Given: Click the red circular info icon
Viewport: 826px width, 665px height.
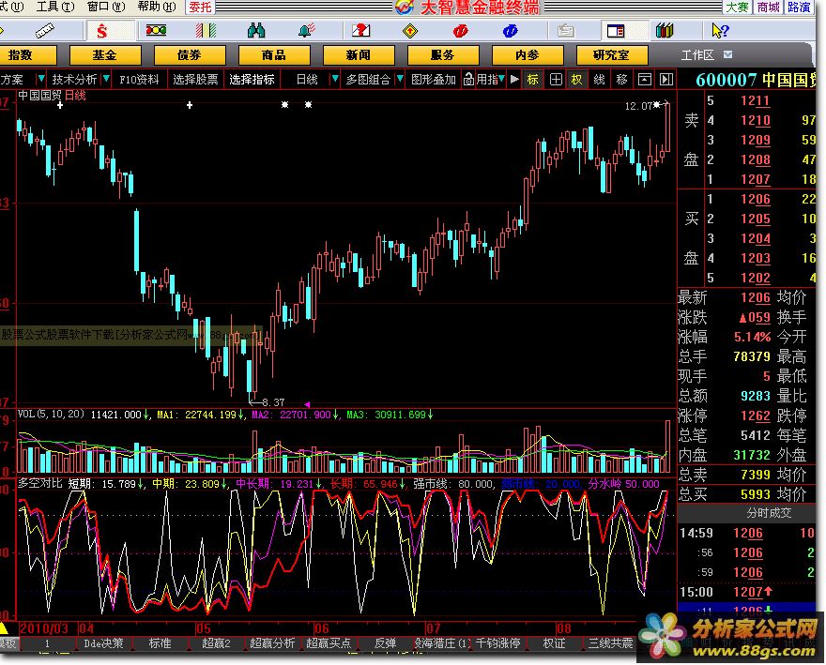Looking at the screenshot, I should [460, 31].
